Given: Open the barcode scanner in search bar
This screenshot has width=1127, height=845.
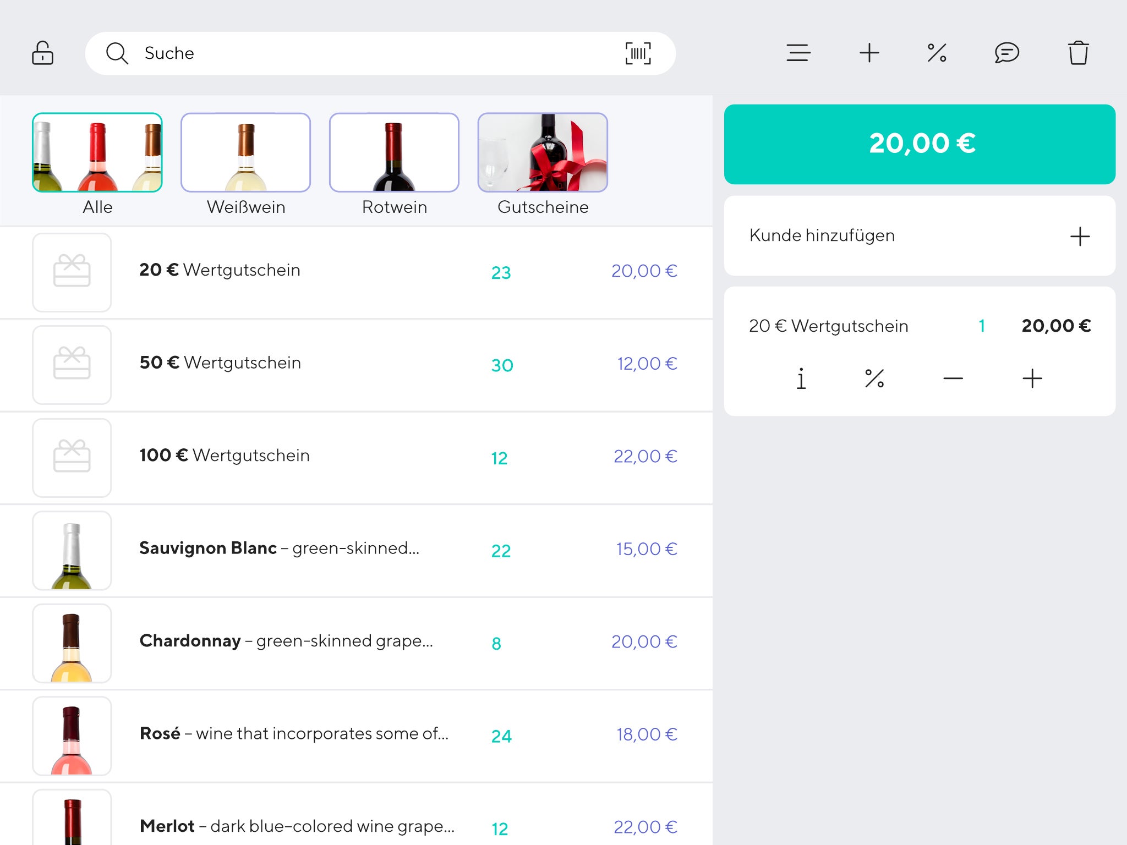Looking at the screenshot, I should click(638, 53).
